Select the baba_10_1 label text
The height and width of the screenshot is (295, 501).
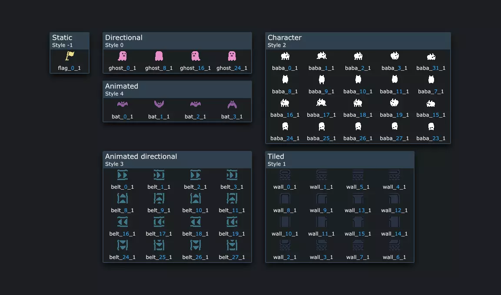click(358, 92)
